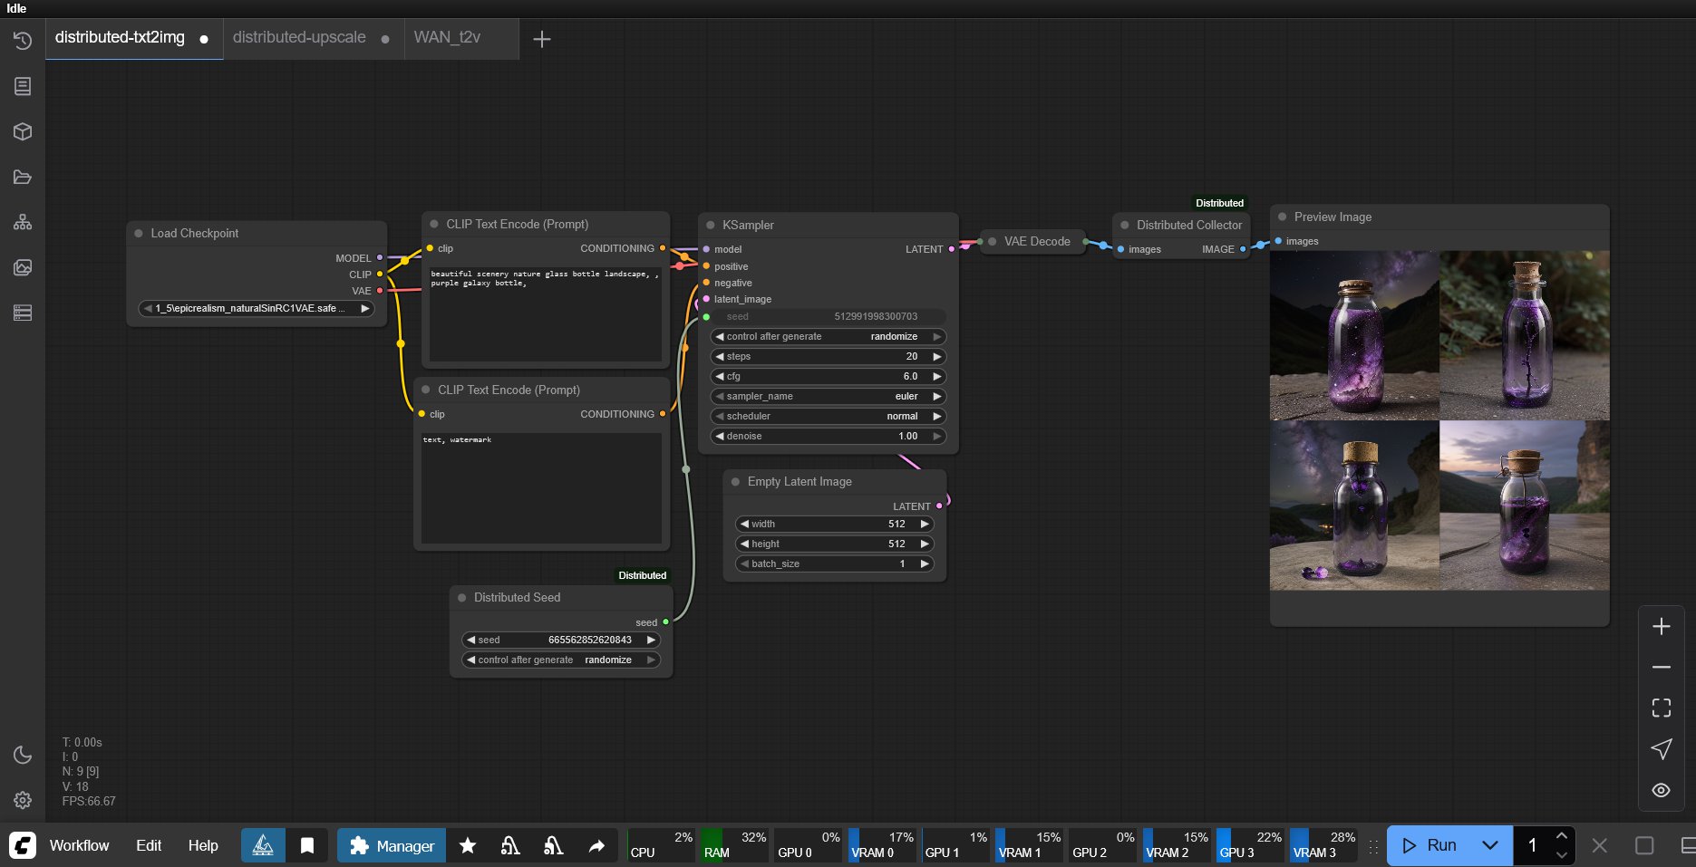
Task: Open the Run options dropdown arrow
Action: tap(1489, 845)
